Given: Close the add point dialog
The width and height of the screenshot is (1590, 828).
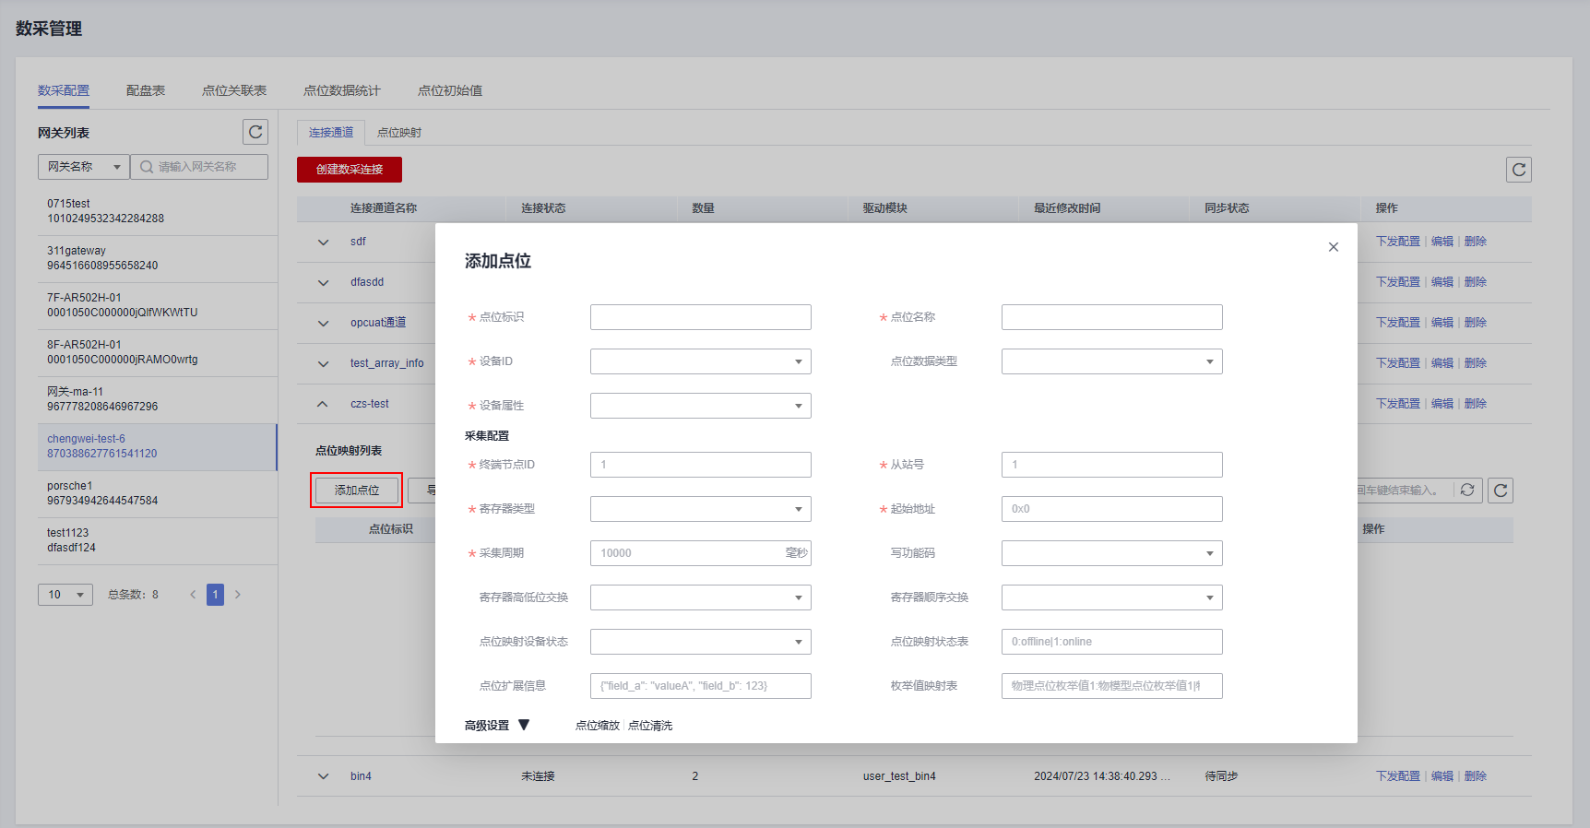Looking at the screenshot, I should tap(1333, 247).
